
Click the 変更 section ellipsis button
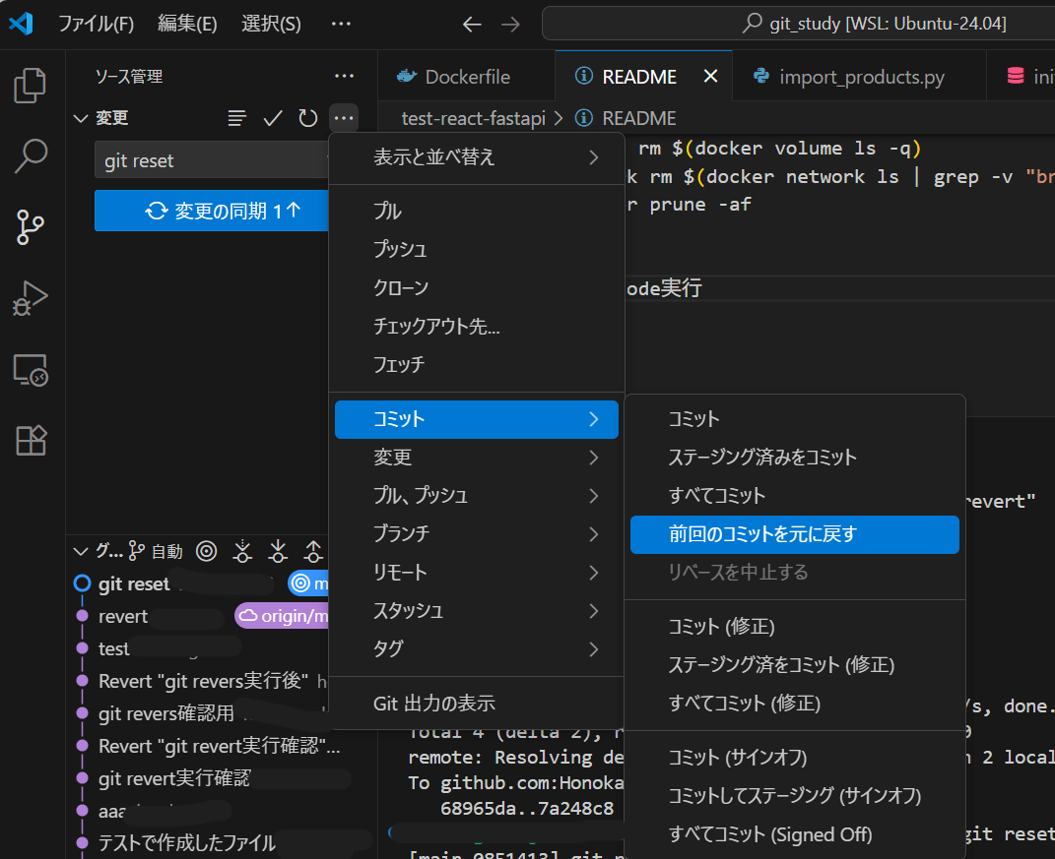[x=344, y=118]
